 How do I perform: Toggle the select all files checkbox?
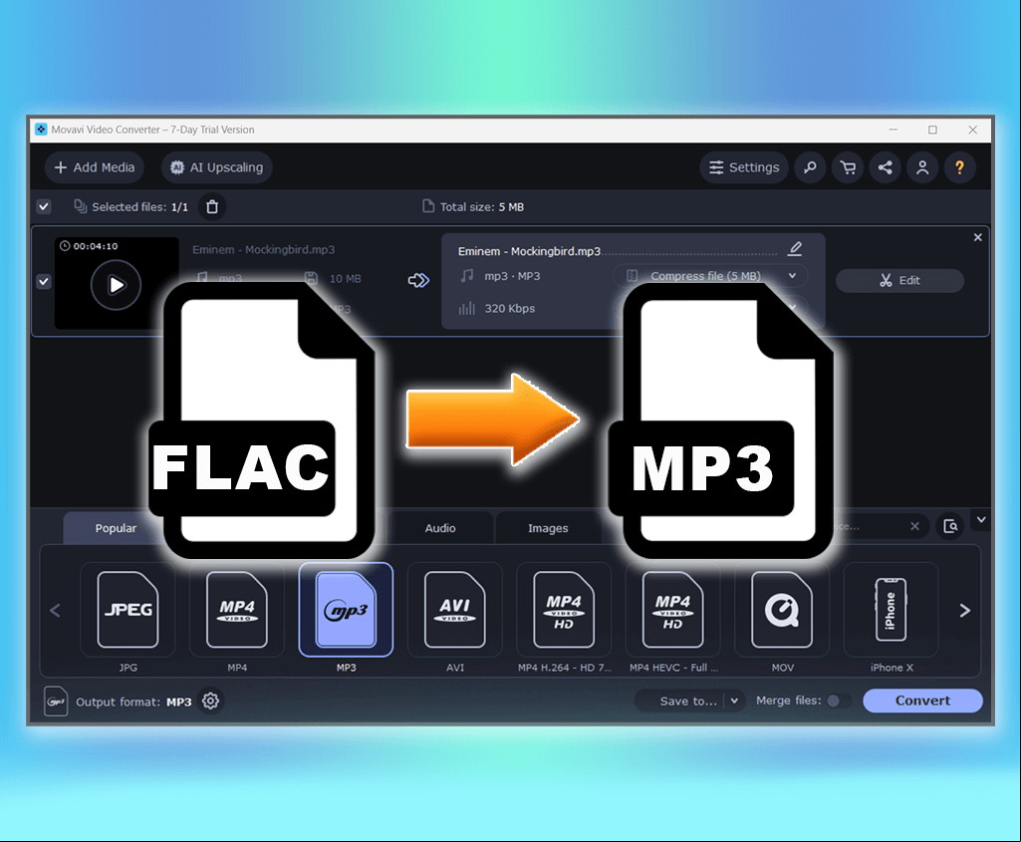pyautogui.click(x=44, y=207)
